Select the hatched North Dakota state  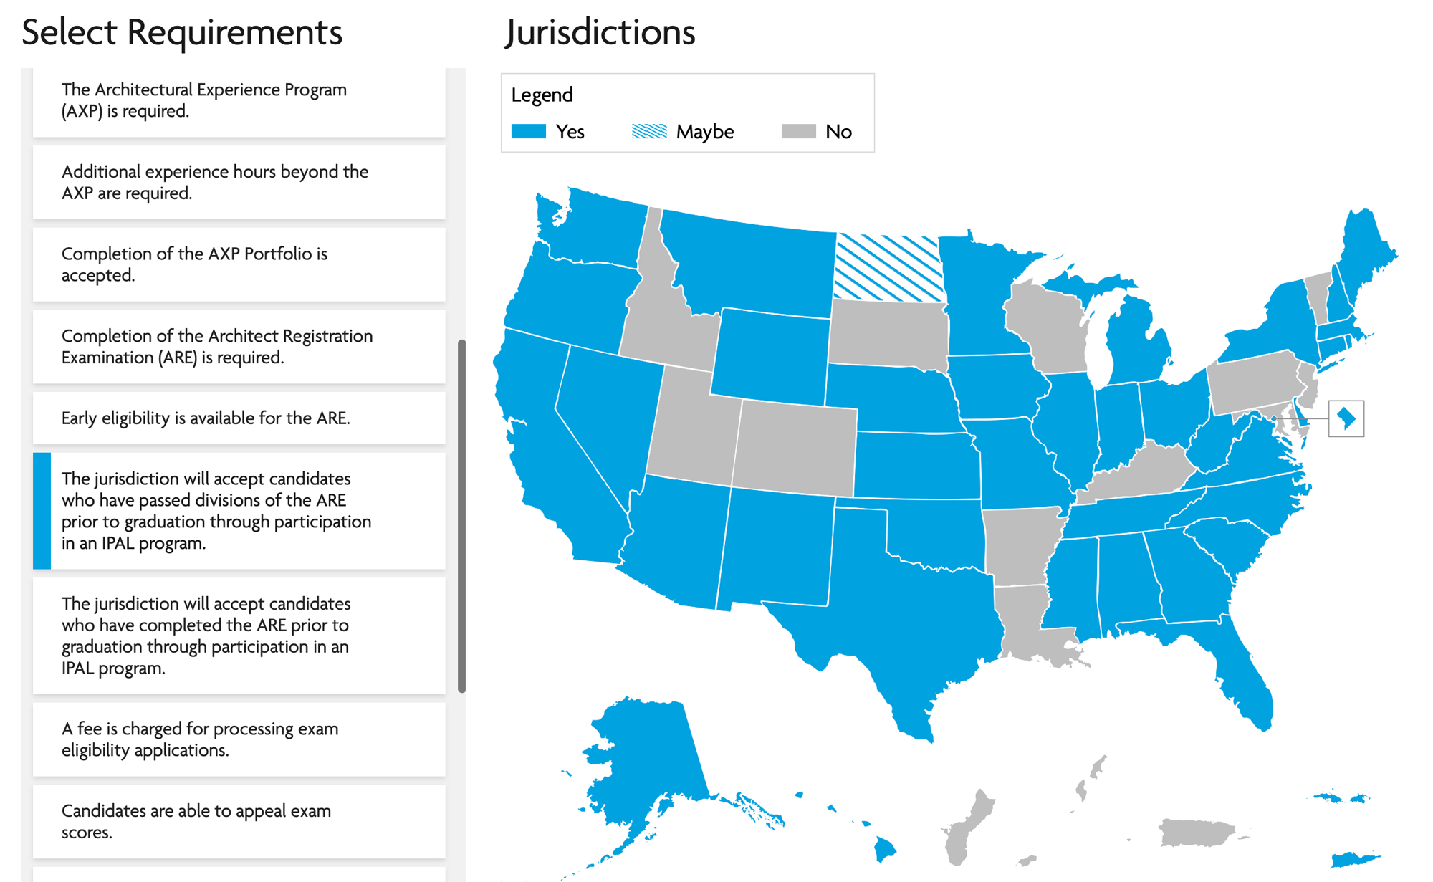pos(888,267)
